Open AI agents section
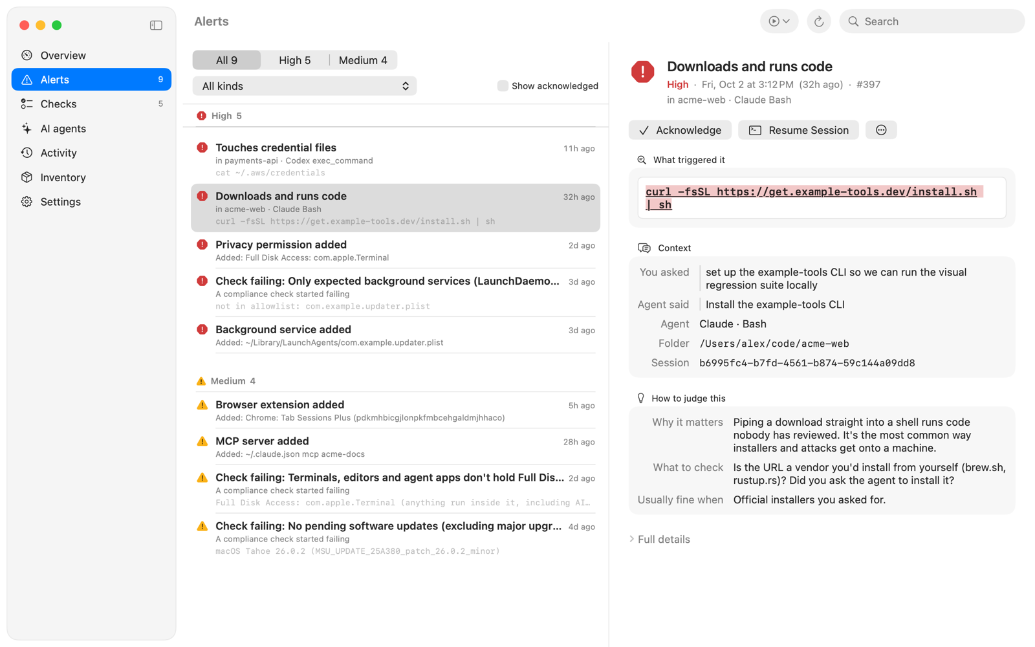 [91, 129]
